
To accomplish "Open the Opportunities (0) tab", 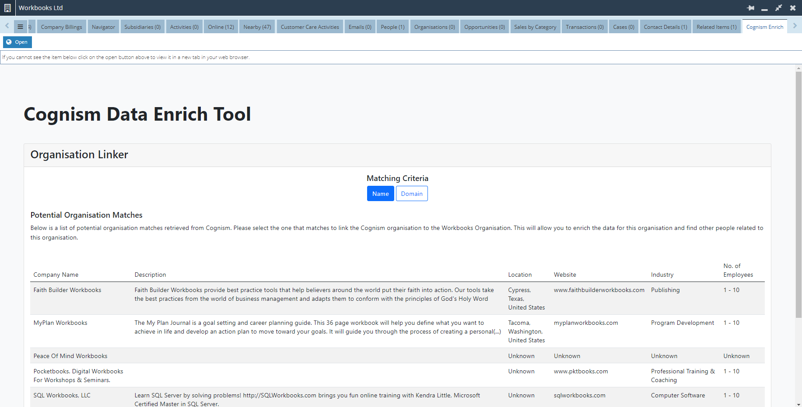I will (x=484, y=27).
